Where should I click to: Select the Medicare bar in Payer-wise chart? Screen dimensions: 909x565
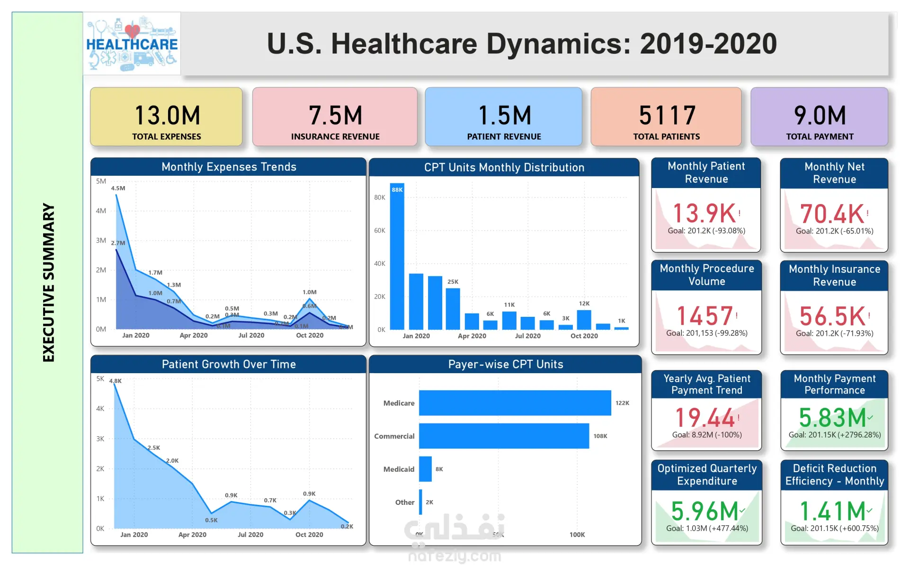click(x=515, y=403)
